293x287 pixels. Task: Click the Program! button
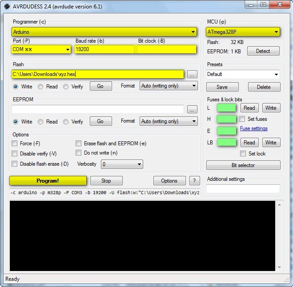[48, 180]
